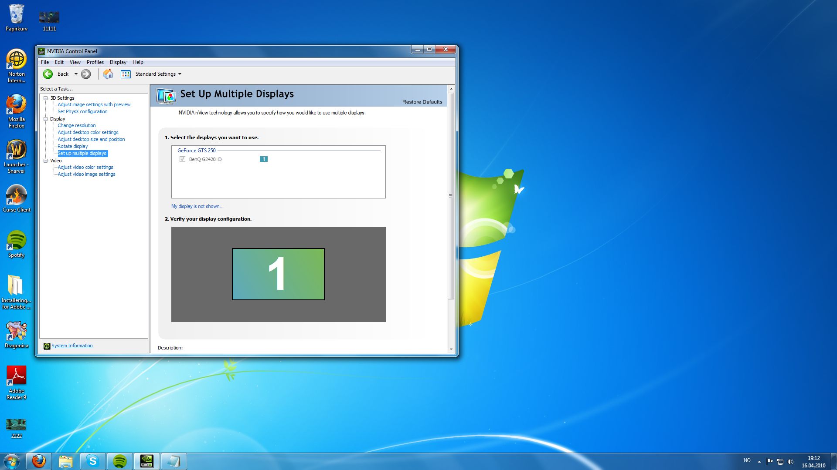This screenshot has width=837, height=470.
Task: Select Adjust desktop color settings
Action: coord(88,132)
